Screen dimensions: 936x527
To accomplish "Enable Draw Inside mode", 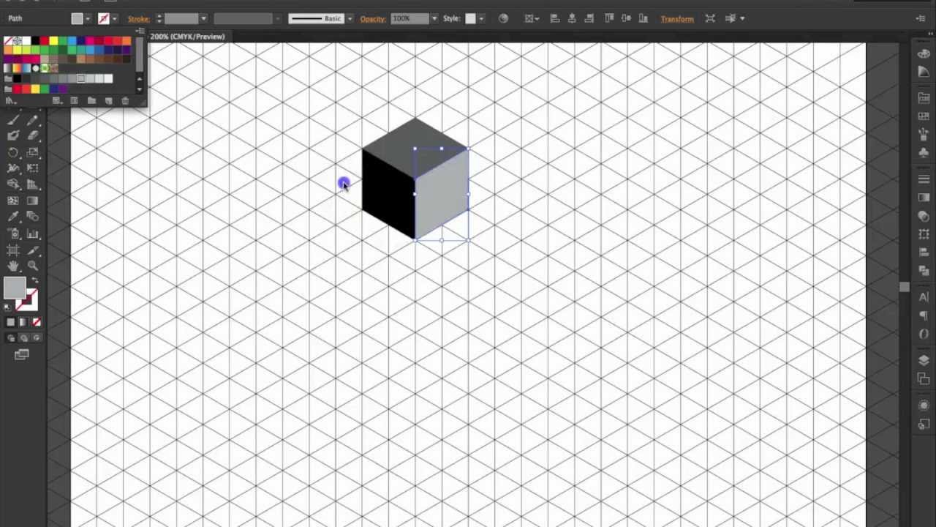I will [37, 338].
